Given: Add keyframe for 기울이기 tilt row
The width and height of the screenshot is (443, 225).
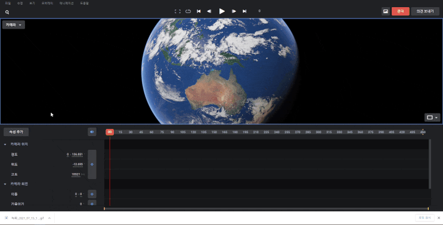Looking at the screenshot, I should 92,204.
